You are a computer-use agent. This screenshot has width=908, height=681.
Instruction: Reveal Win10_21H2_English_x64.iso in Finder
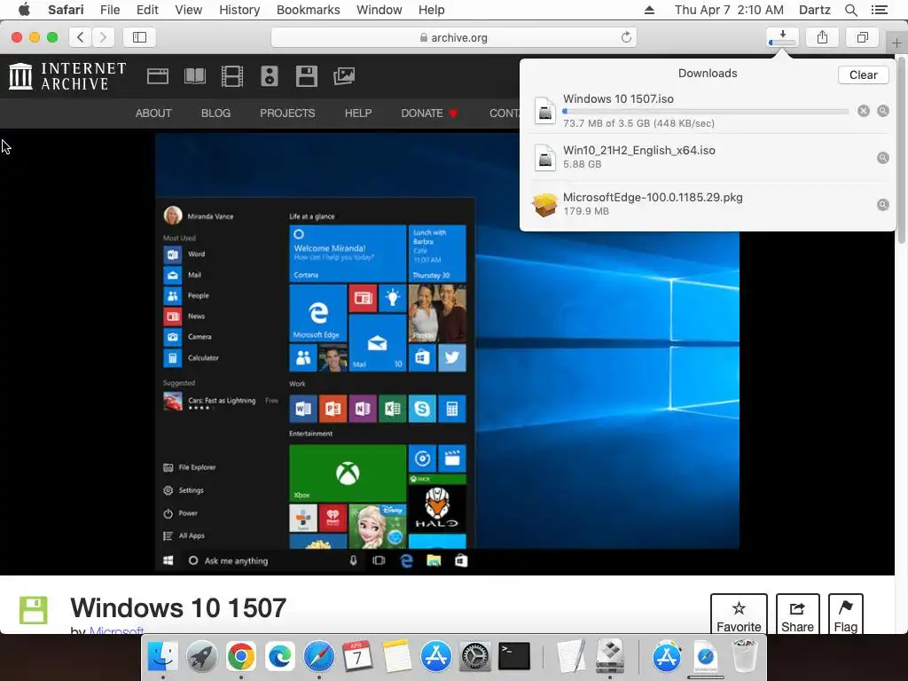pyautogui.click(x=882, y=158)
